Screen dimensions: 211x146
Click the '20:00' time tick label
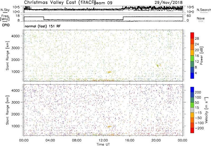click(156, 140)
